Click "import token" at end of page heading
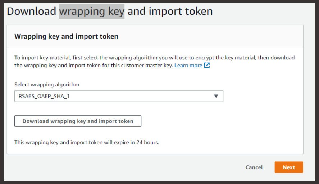 pyautogui.click(x=179, y=11)
